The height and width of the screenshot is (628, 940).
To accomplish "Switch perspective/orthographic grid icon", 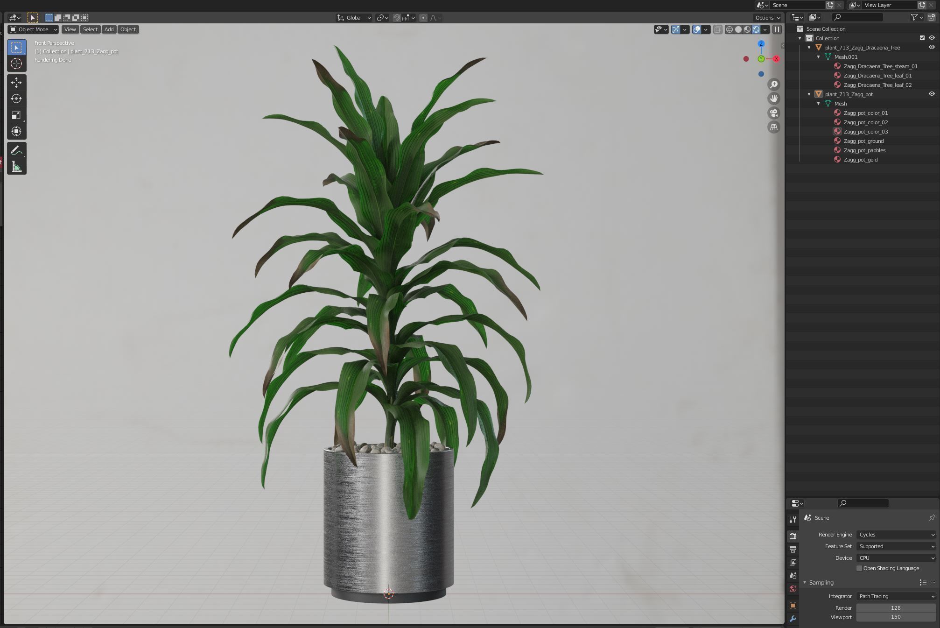I will [x=774, y=127].
